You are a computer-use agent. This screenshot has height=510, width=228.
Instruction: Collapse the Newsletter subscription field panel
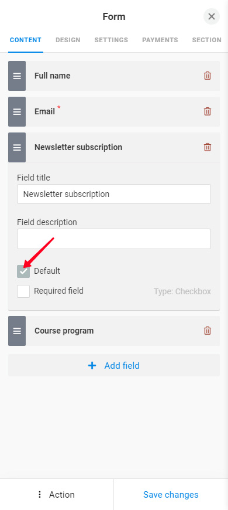coord(114,147)
